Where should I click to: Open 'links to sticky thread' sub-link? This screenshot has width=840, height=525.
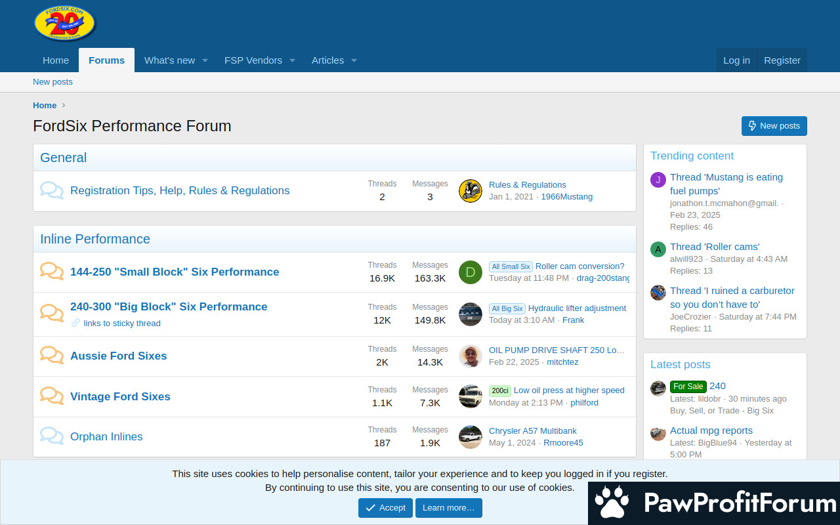(122, 323)
